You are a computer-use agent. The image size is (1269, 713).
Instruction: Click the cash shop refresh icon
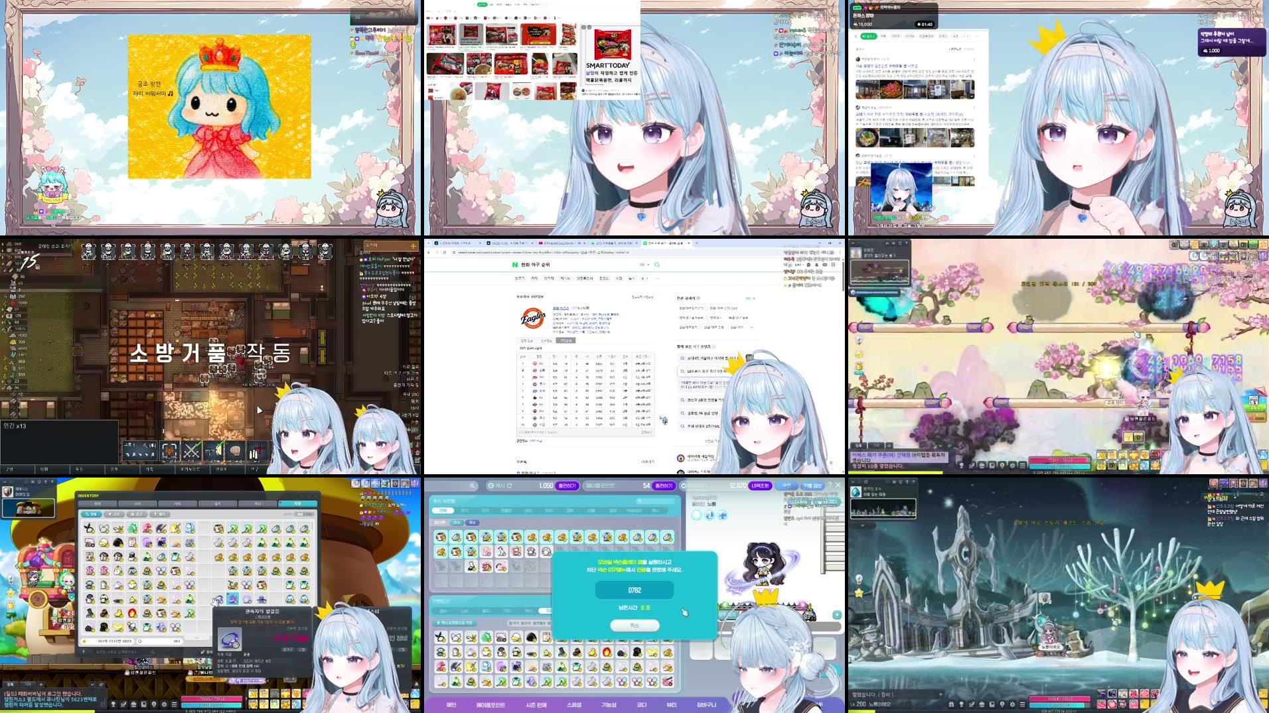[510, 486]
